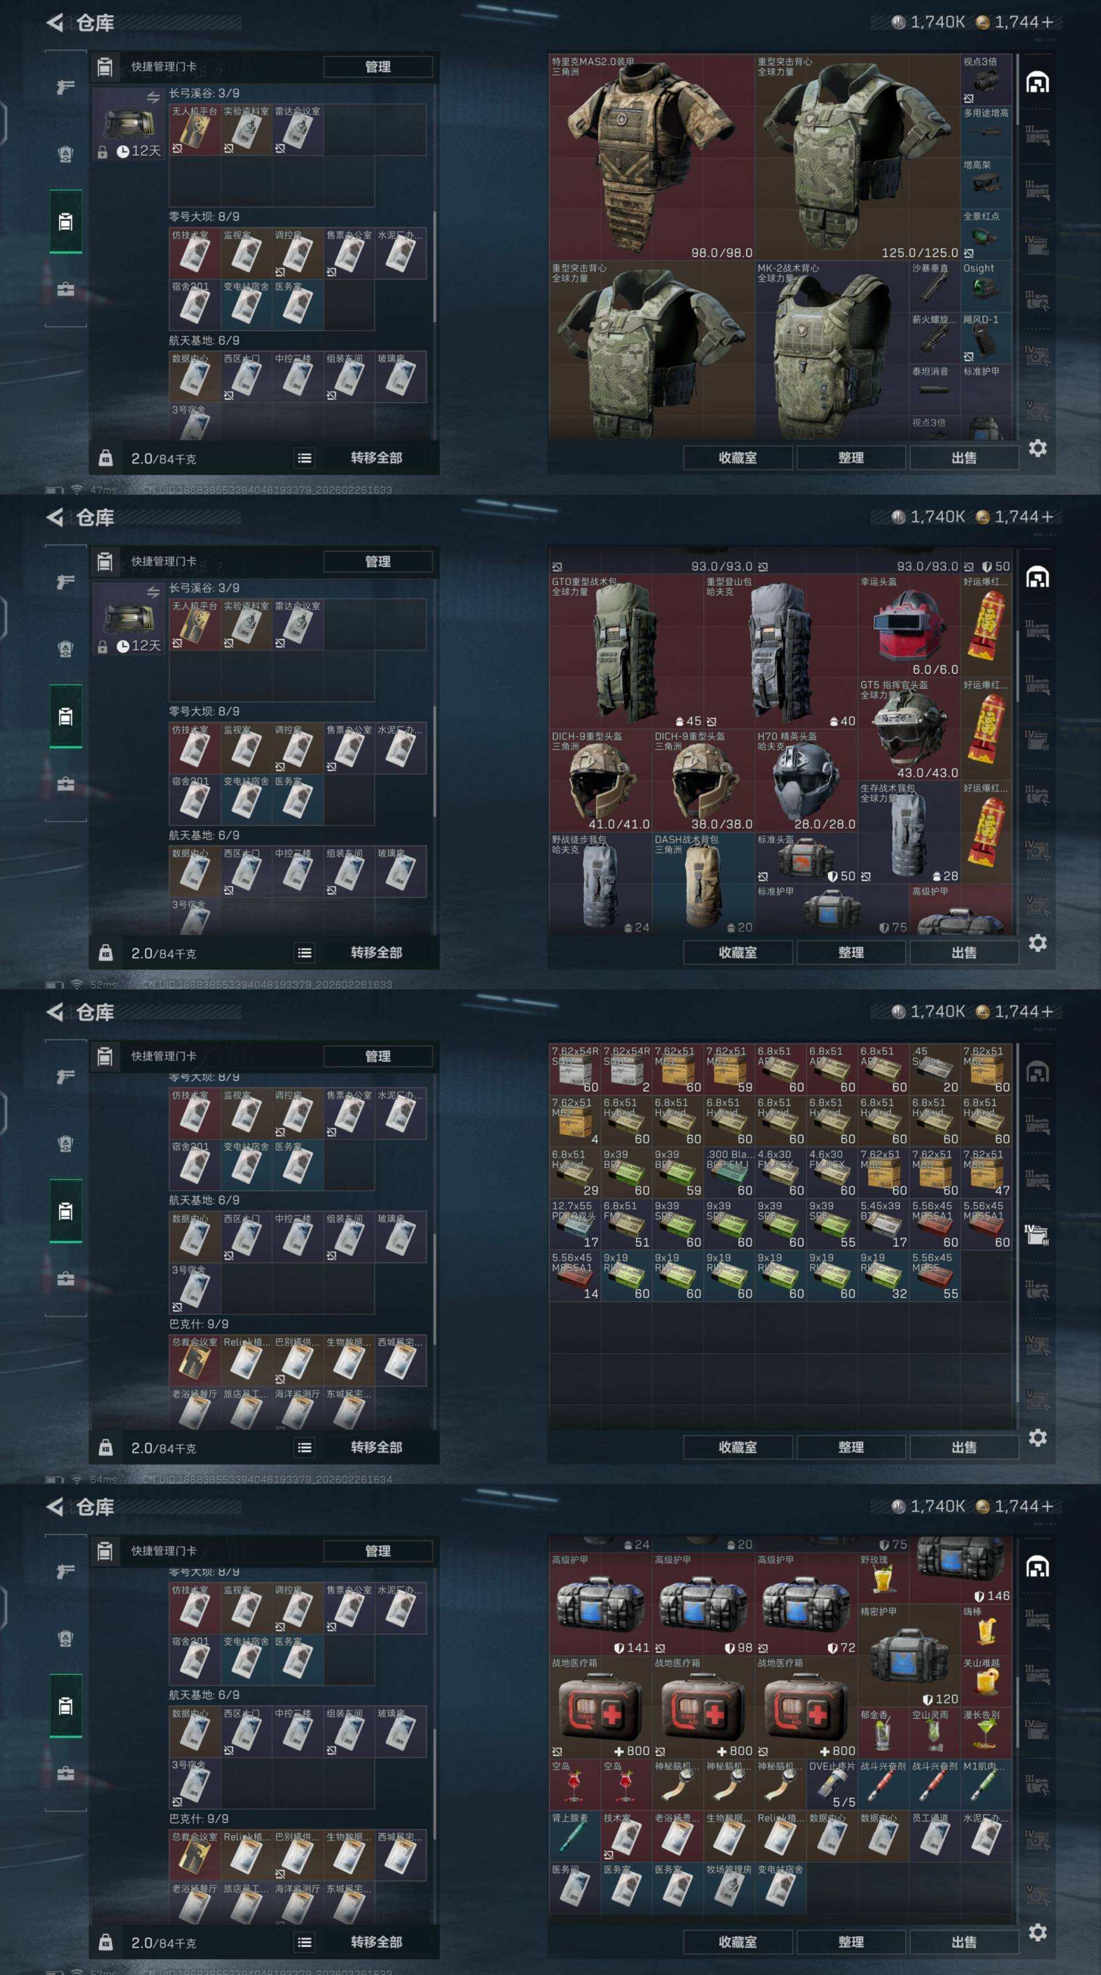
Task: Select the red 幸运头盔 helmet
Action: click(x=909, y=626)
